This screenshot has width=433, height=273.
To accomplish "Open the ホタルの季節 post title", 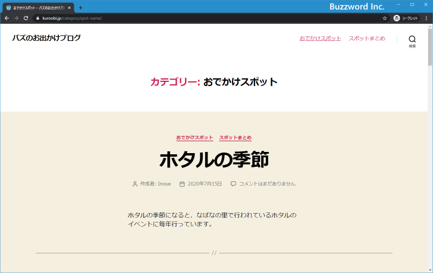I will 214,160.
